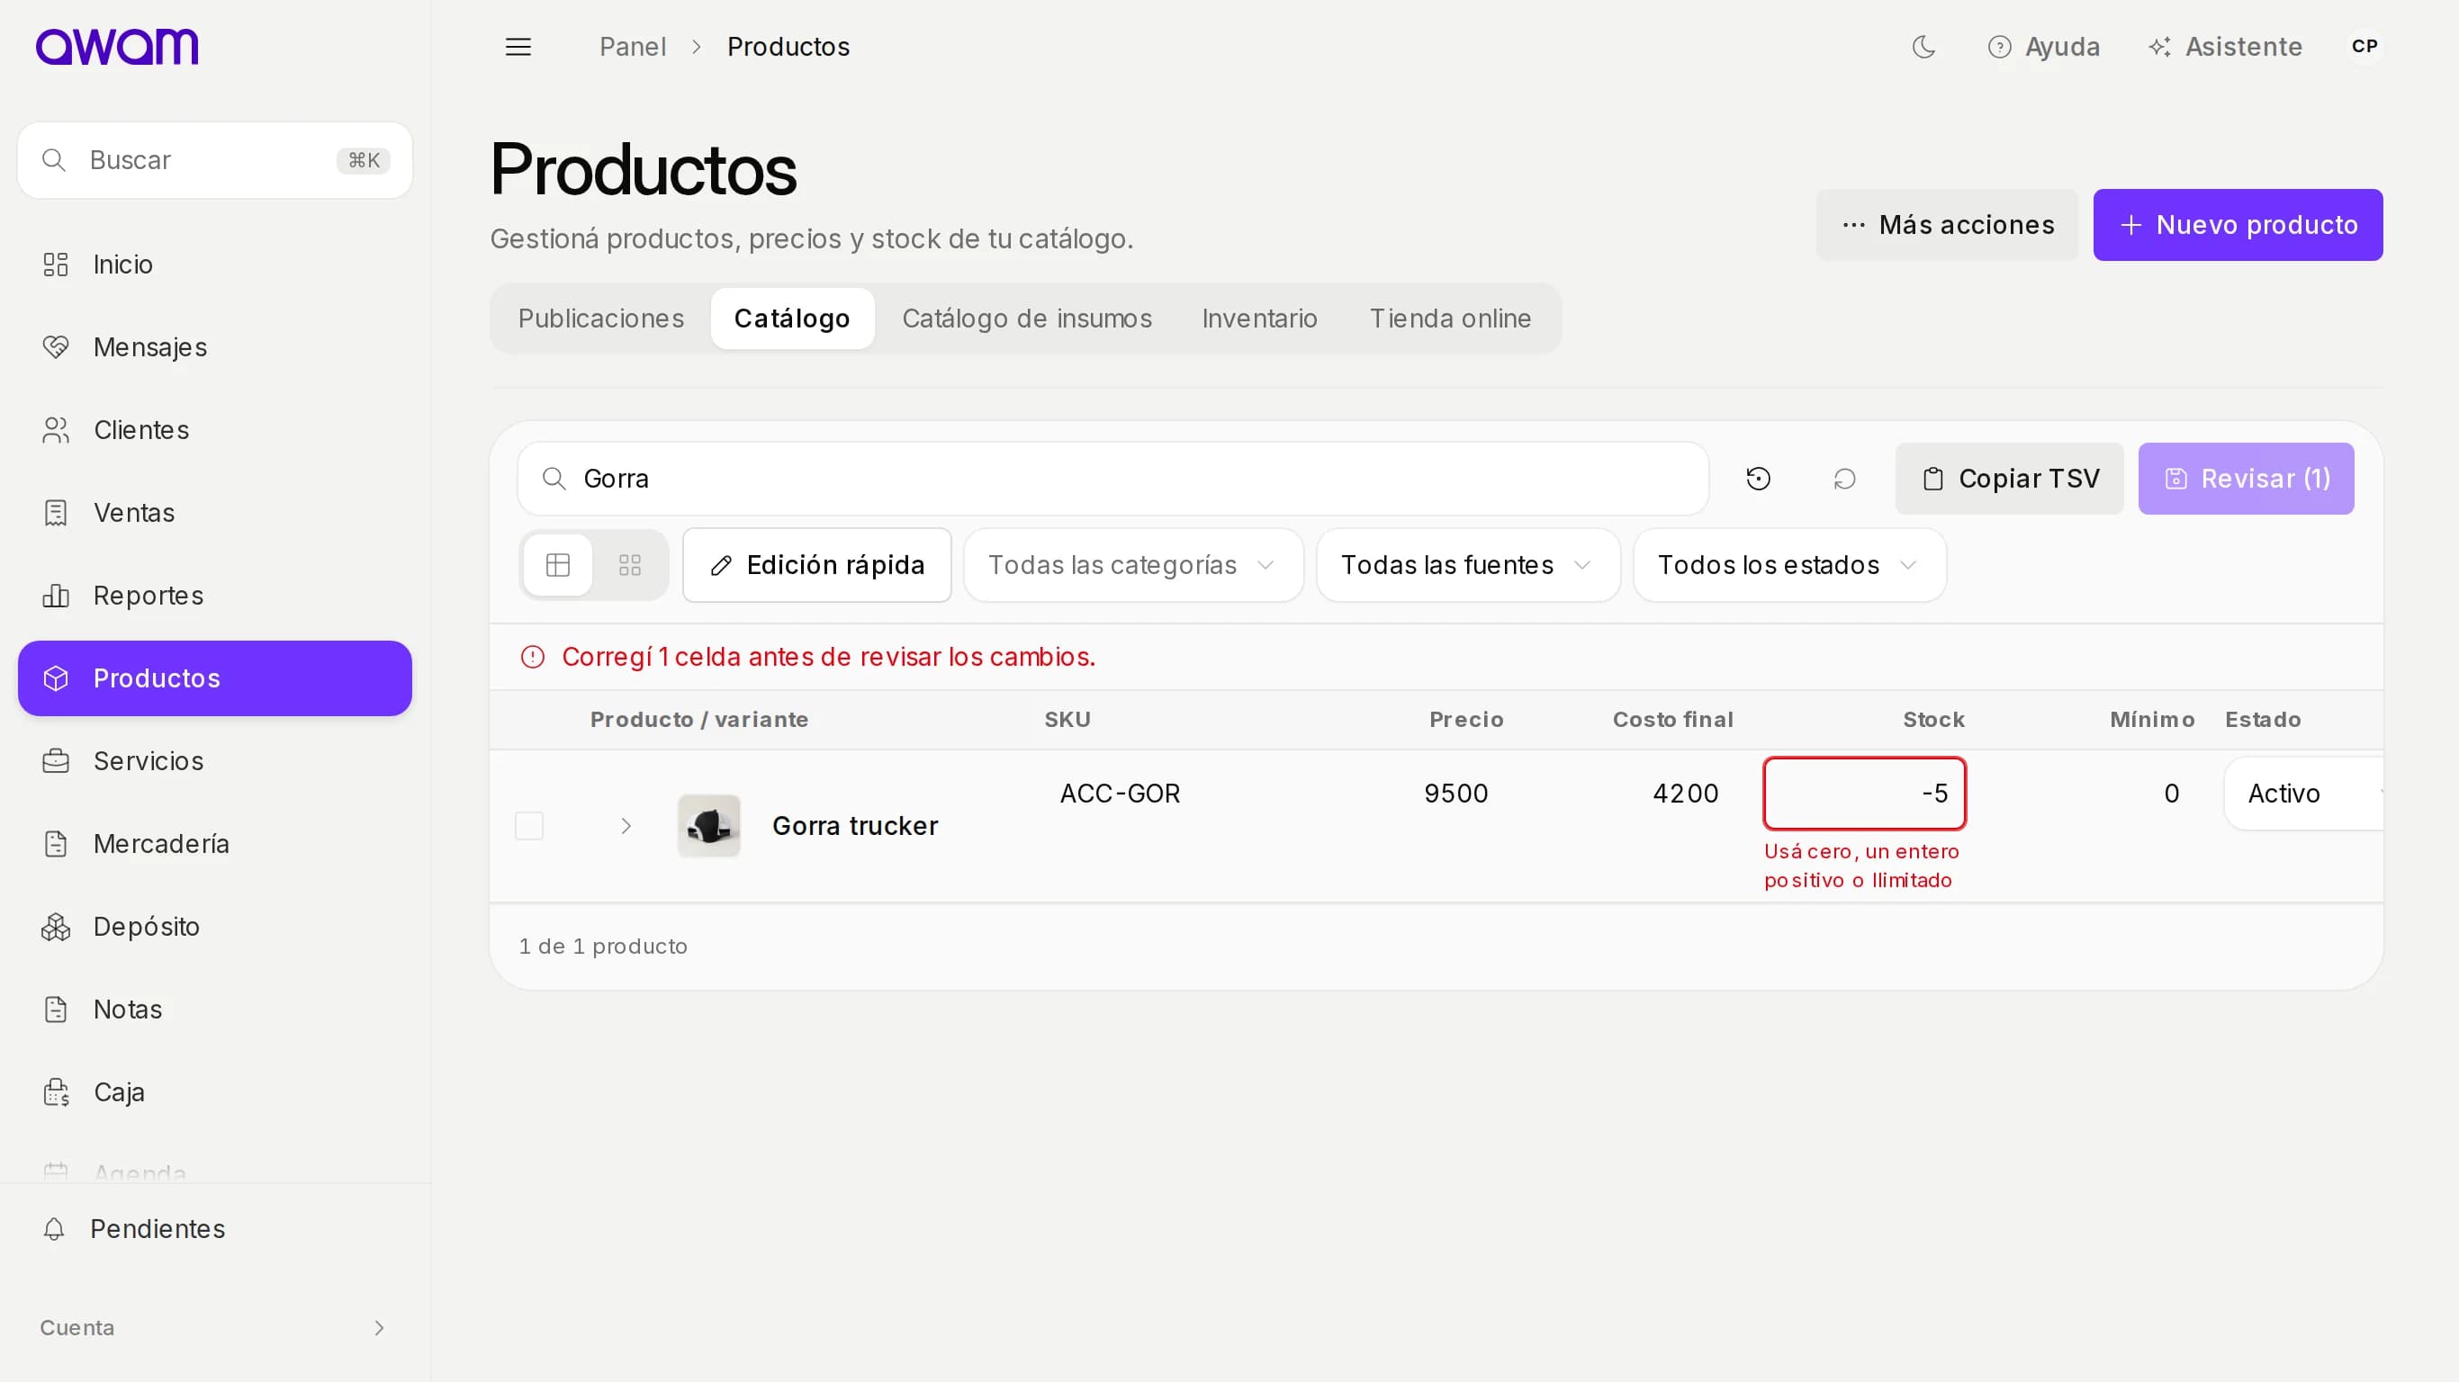Open the Asistente panel
This screenshot has height=1382, width=2459.
(x=2225, y=47)
